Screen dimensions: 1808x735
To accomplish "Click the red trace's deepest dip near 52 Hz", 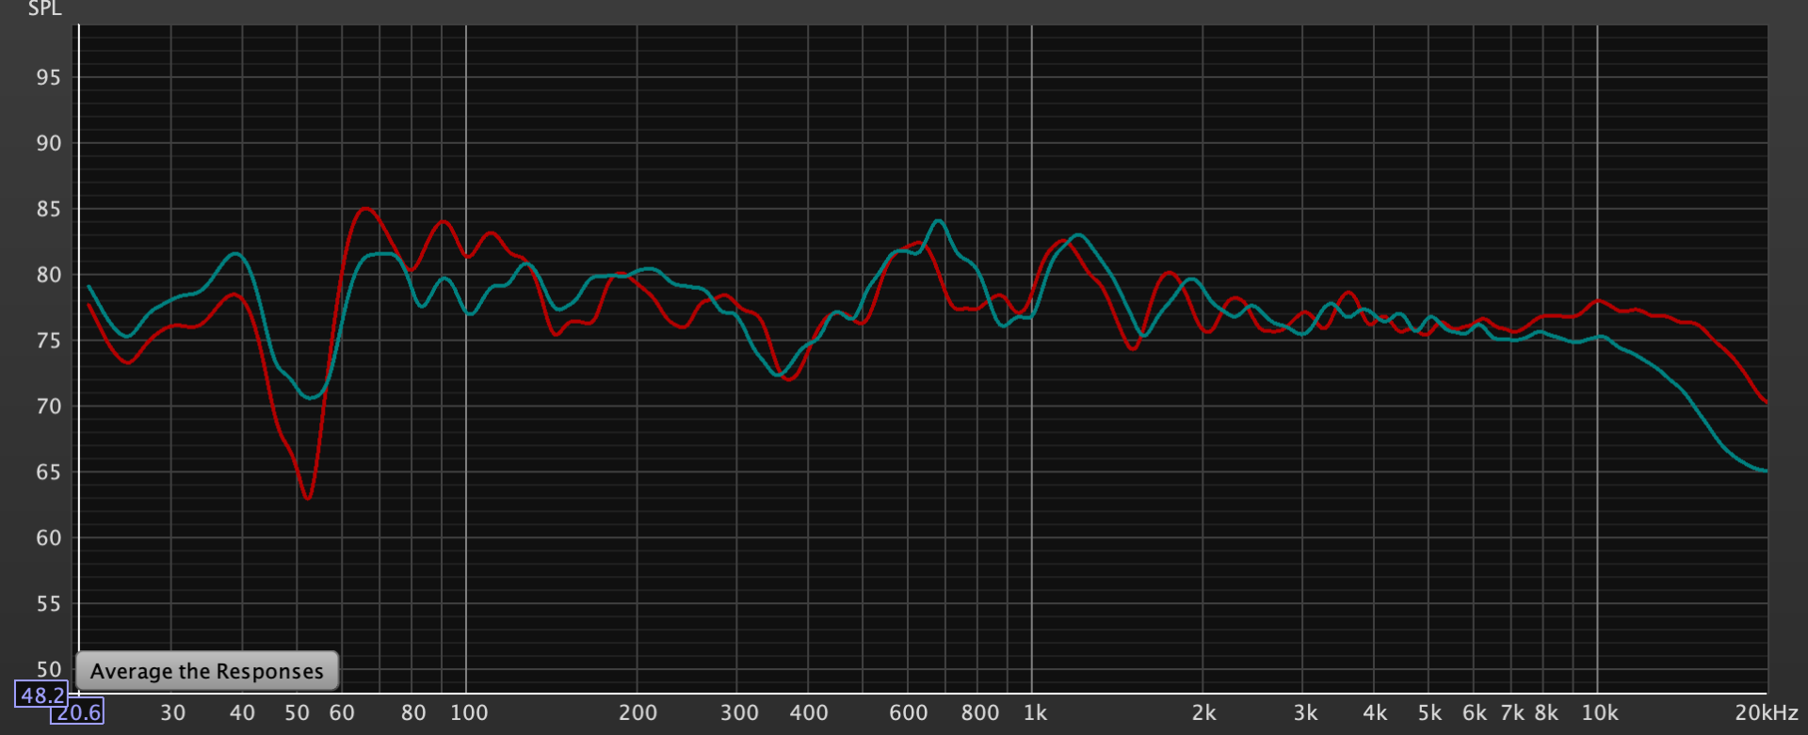I will point(307,497).
